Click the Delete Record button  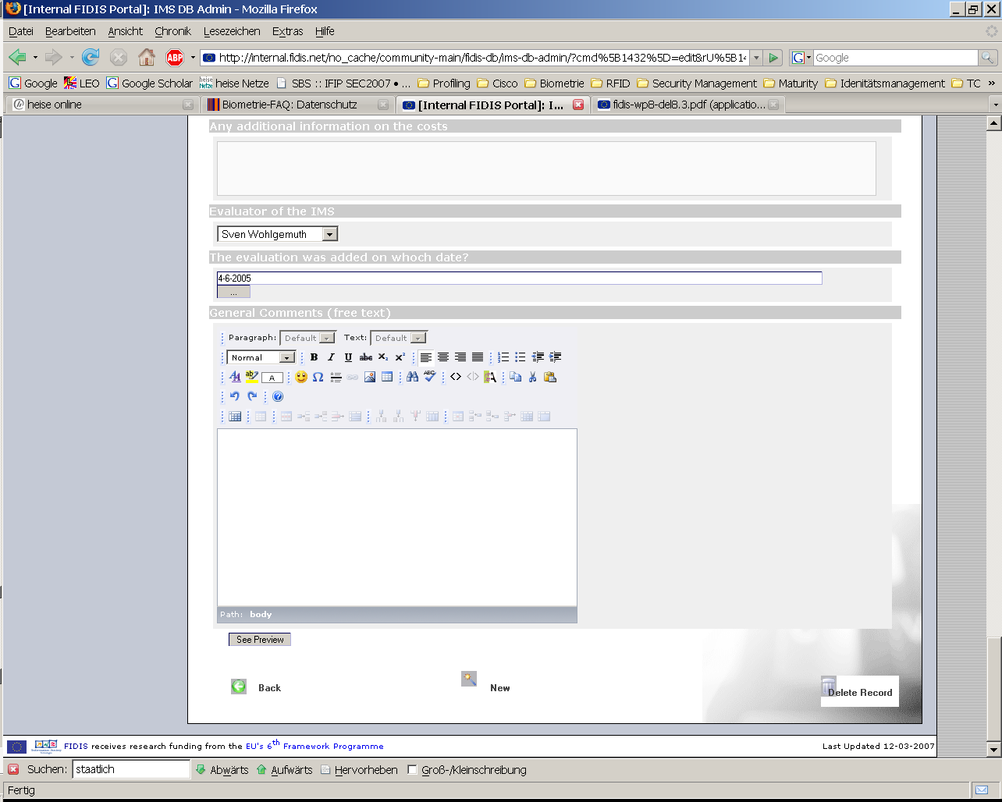[859, 692]
